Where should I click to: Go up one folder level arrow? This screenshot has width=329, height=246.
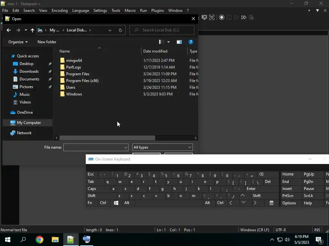pos(32,30)
